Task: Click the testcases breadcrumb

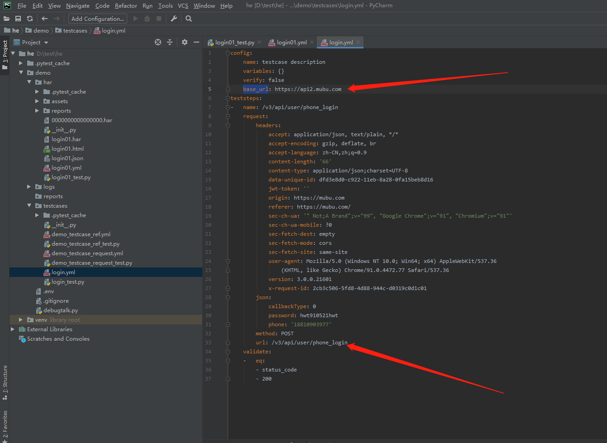Action: [71, 30]
